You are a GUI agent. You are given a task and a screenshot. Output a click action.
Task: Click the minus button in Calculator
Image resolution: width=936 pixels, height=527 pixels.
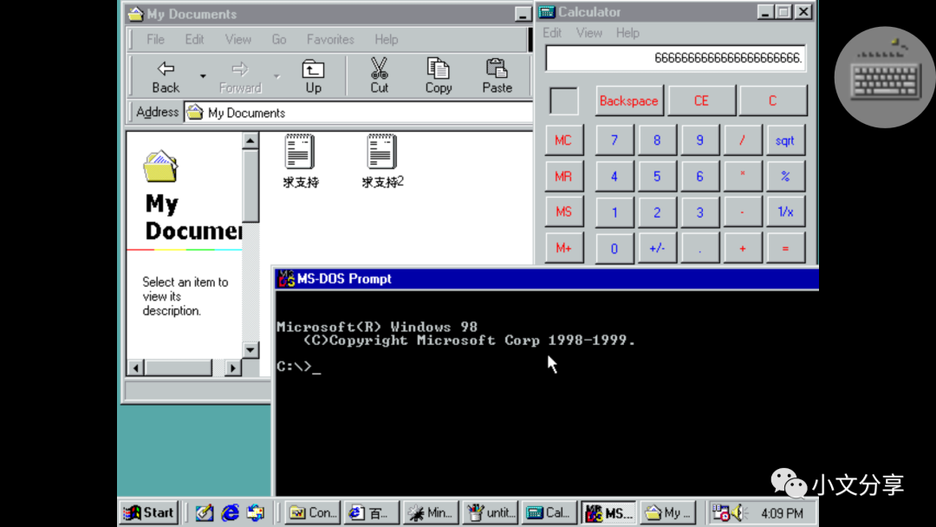click(743, 211)
